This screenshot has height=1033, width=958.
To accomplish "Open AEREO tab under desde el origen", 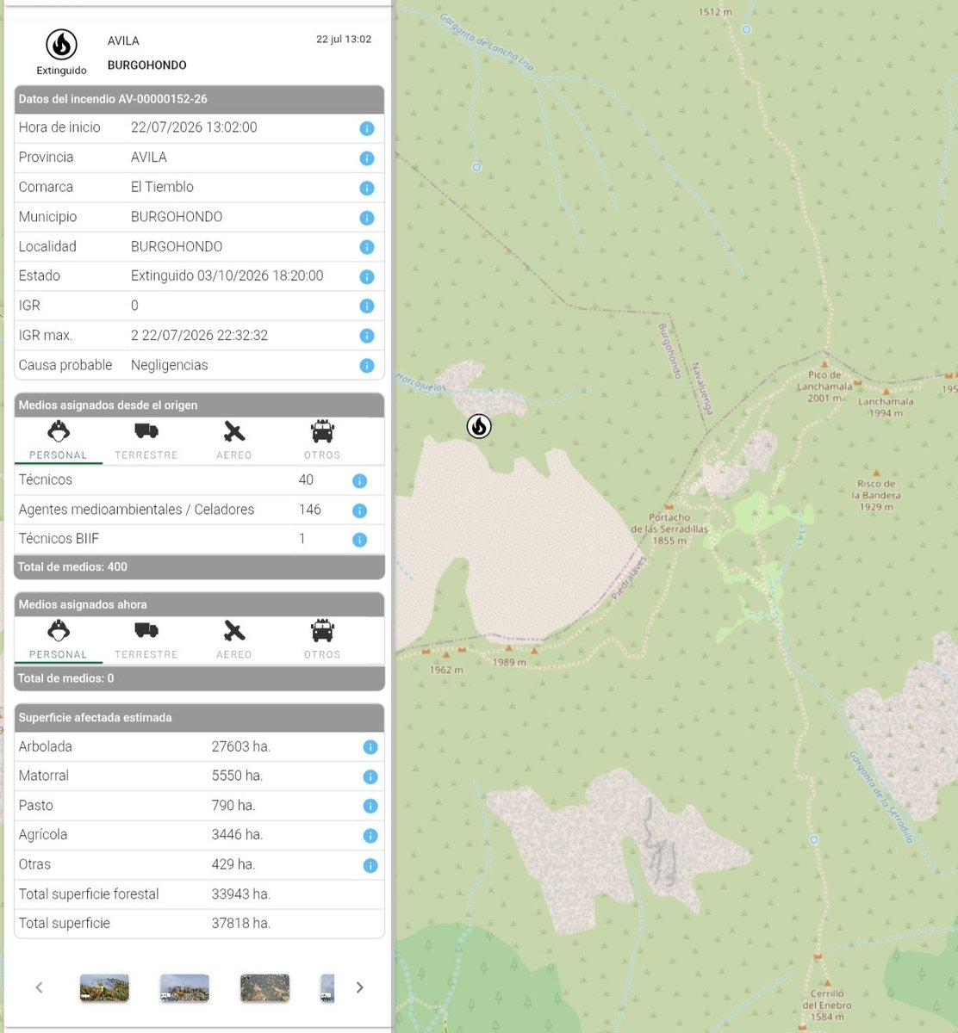I will pyautogui.click(x=234, y=442).
